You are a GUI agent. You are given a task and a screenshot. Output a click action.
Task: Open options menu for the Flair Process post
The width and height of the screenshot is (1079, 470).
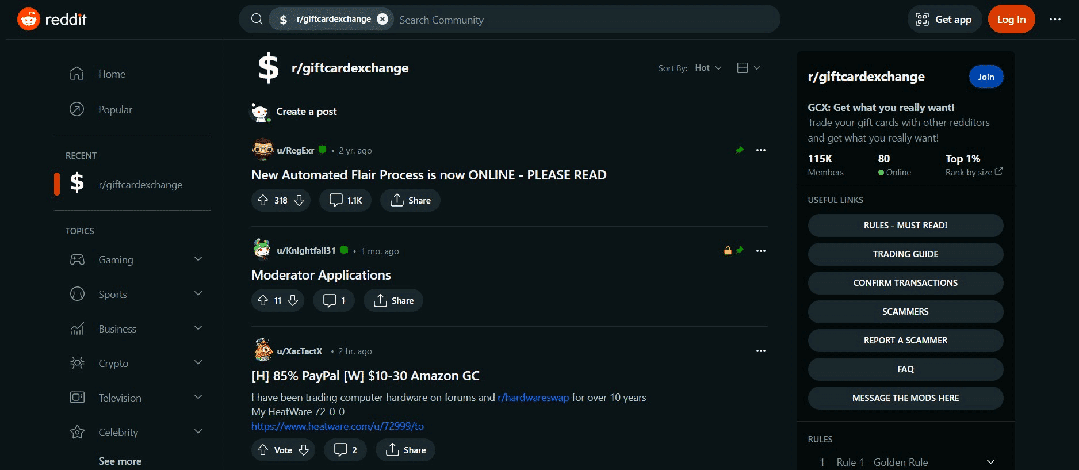(760, 150)
